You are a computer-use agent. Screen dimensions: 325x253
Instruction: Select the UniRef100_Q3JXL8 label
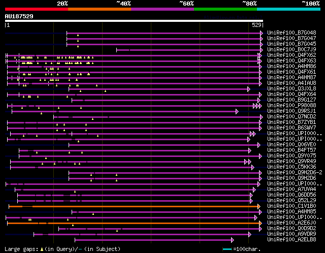[x=291, y=89]
